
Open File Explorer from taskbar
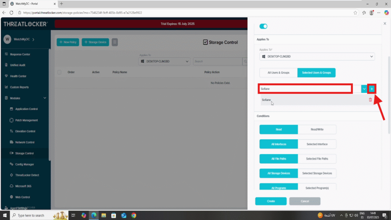(x=104, y=215)
